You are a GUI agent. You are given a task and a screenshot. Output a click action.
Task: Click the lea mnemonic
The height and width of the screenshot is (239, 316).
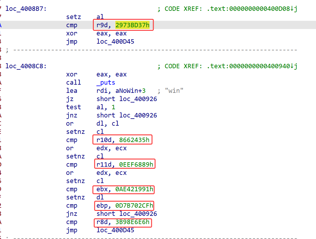pyautogui.click(x=72, y=91)
